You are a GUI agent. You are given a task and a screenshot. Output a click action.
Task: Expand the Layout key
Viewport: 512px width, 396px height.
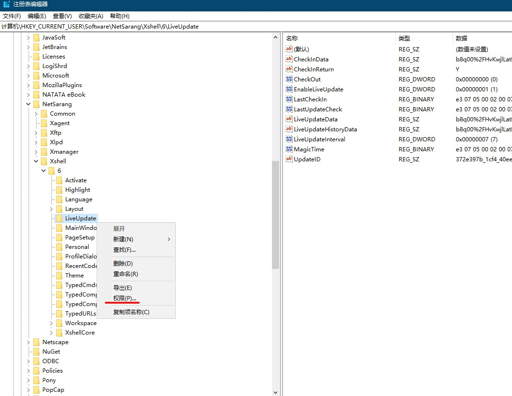point(51,208)
